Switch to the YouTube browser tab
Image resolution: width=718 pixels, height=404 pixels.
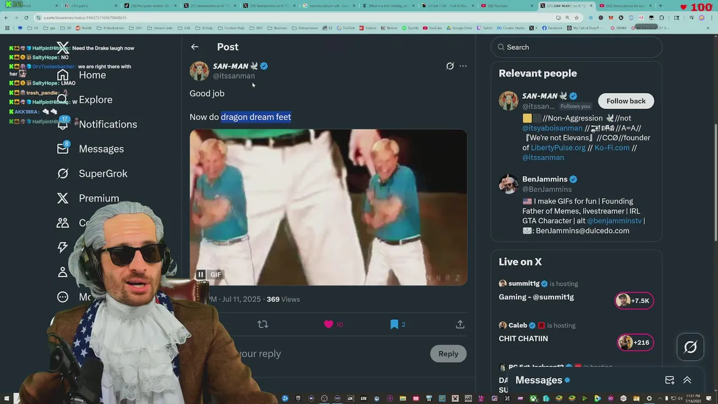508,6
